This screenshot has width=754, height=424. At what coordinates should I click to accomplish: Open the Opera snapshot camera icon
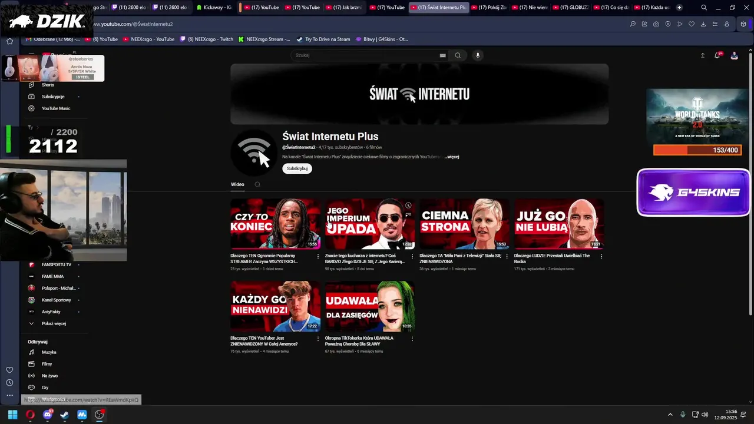pos(656,24)
